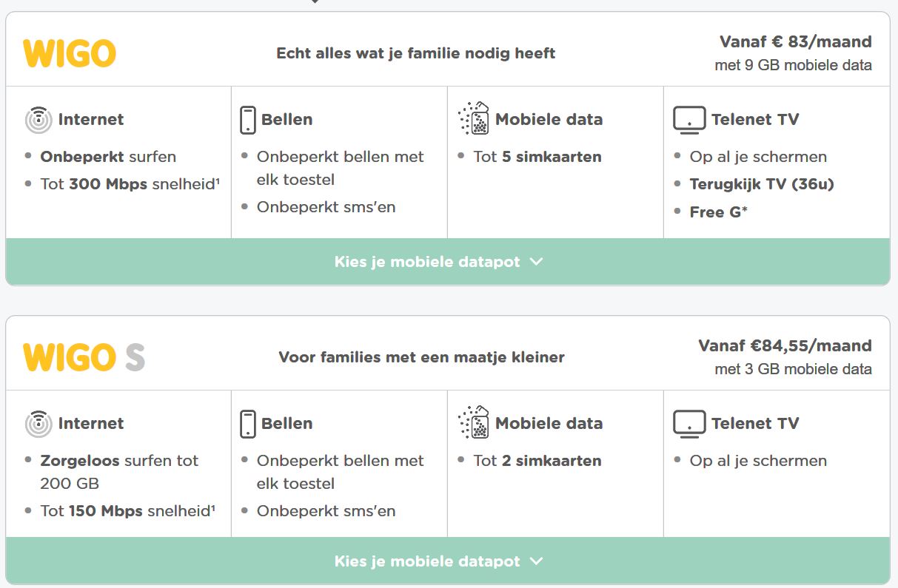
Task: Click 'Terugkijk TV (36u)' feature text
Action: click(x=762, y=184)
